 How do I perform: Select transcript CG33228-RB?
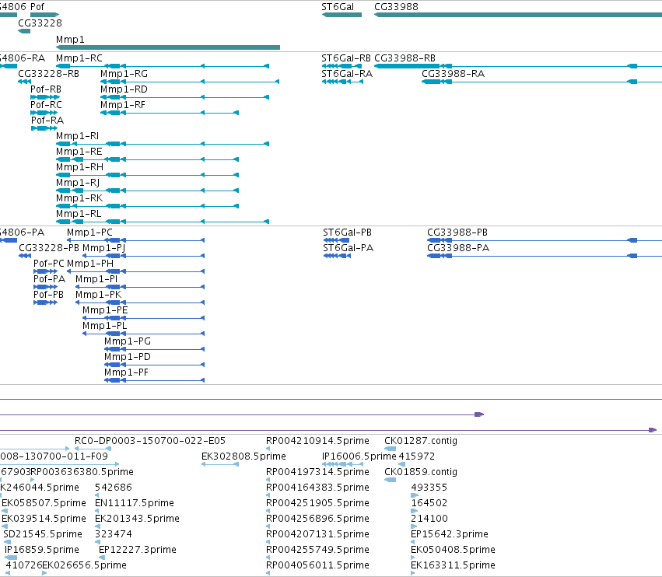pyautogui.click(x=48, y=73)
